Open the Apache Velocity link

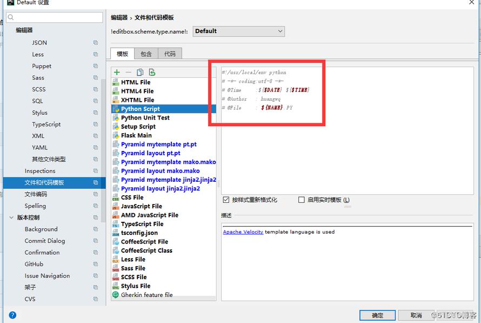[243, 232]
